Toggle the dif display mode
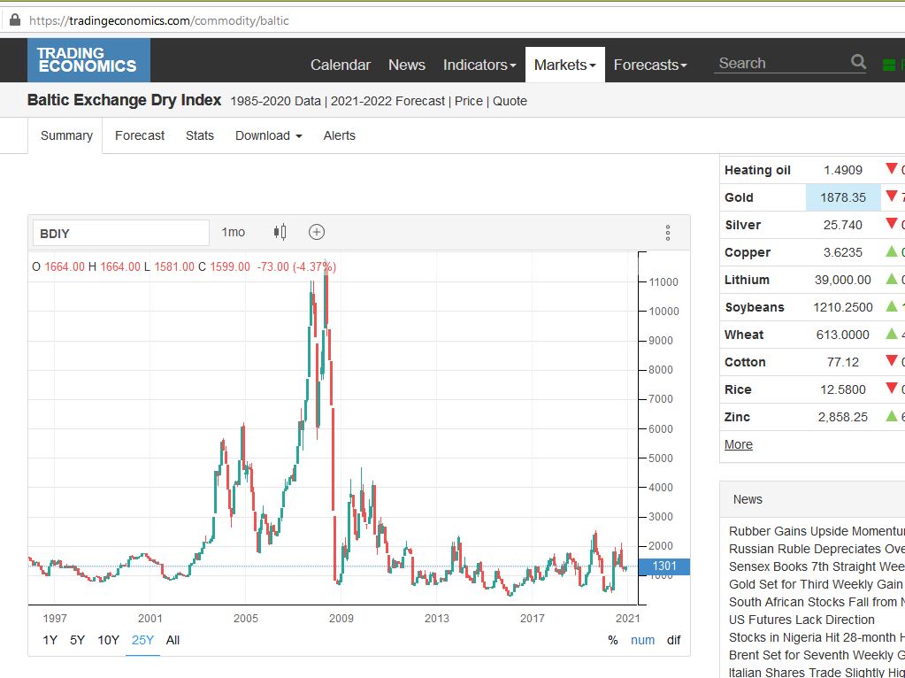Screen dimensions: 905x678 [672, 640]
